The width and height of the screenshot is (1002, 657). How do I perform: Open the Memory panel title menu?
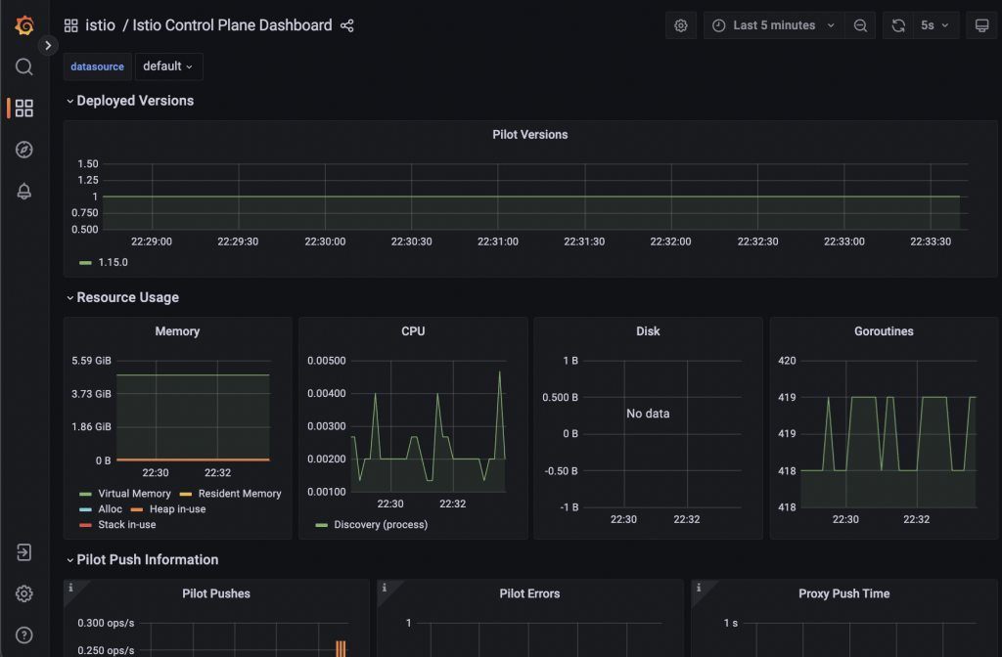pos(177,331)
